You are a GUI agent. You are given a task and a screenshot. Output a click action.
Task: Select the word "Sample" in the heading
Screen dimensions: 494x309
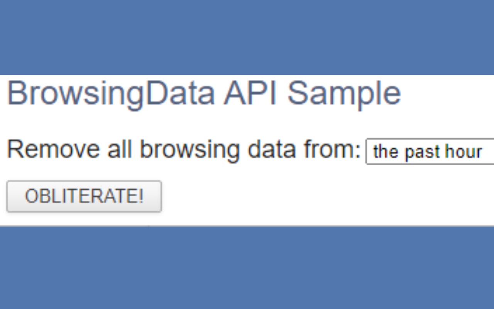point(344,93)
